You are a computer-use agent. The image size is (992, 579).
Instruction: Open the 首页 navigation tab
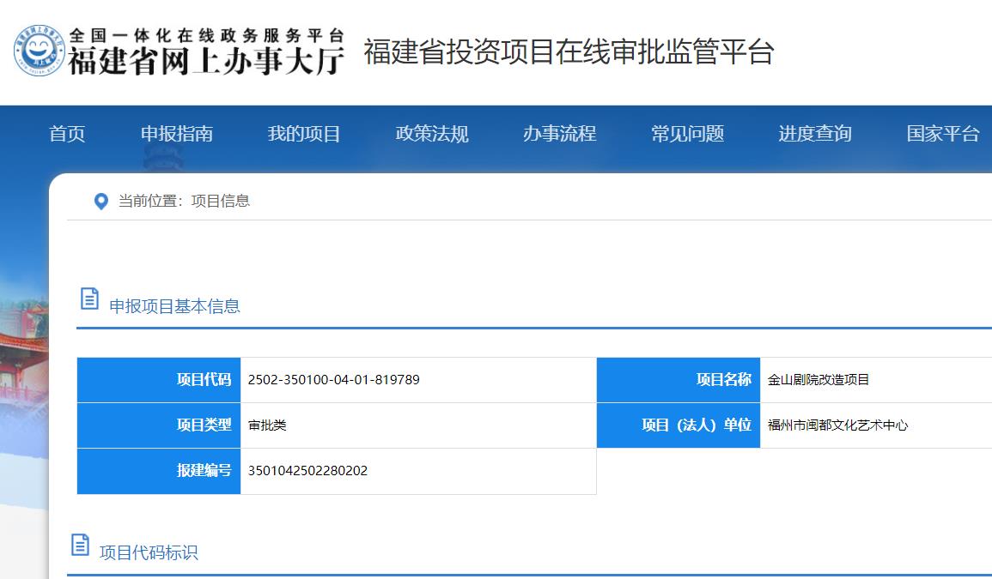[x=67, y=134]
